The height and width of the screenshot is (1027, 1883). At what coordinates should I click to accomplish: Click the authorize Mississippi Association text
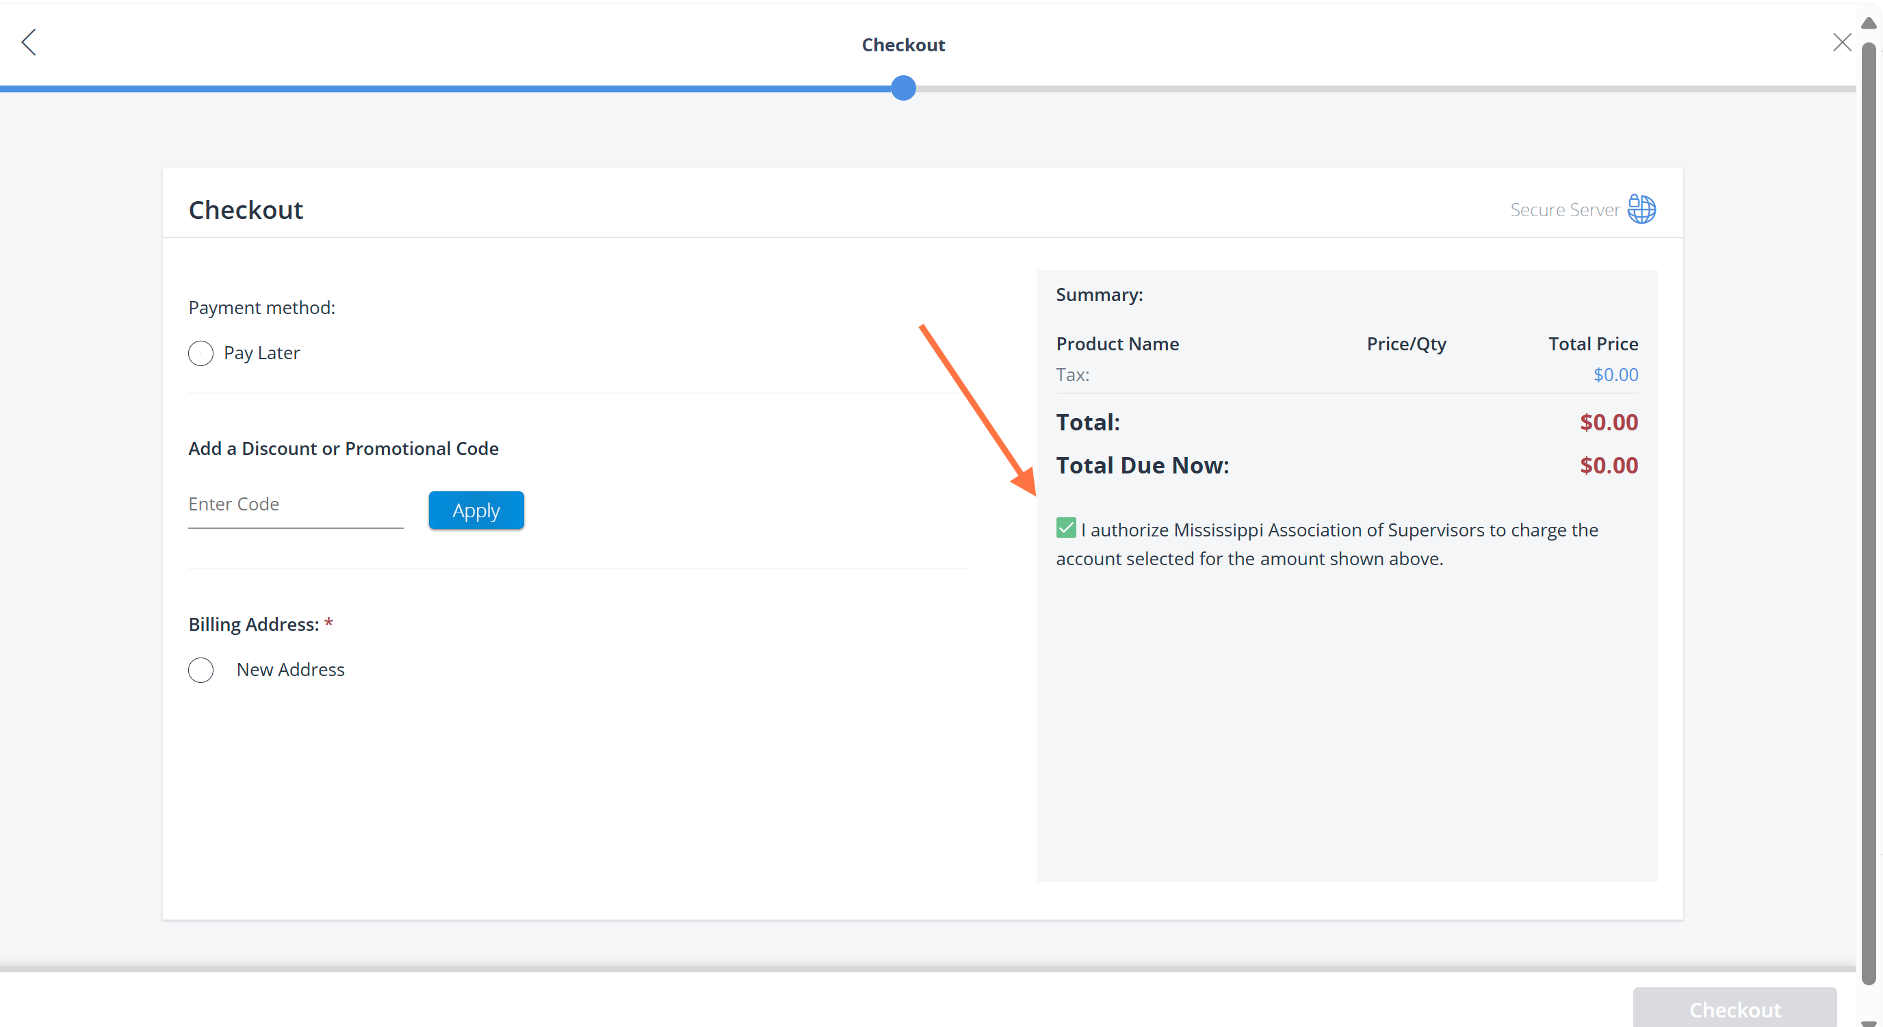click(1327, 545)
